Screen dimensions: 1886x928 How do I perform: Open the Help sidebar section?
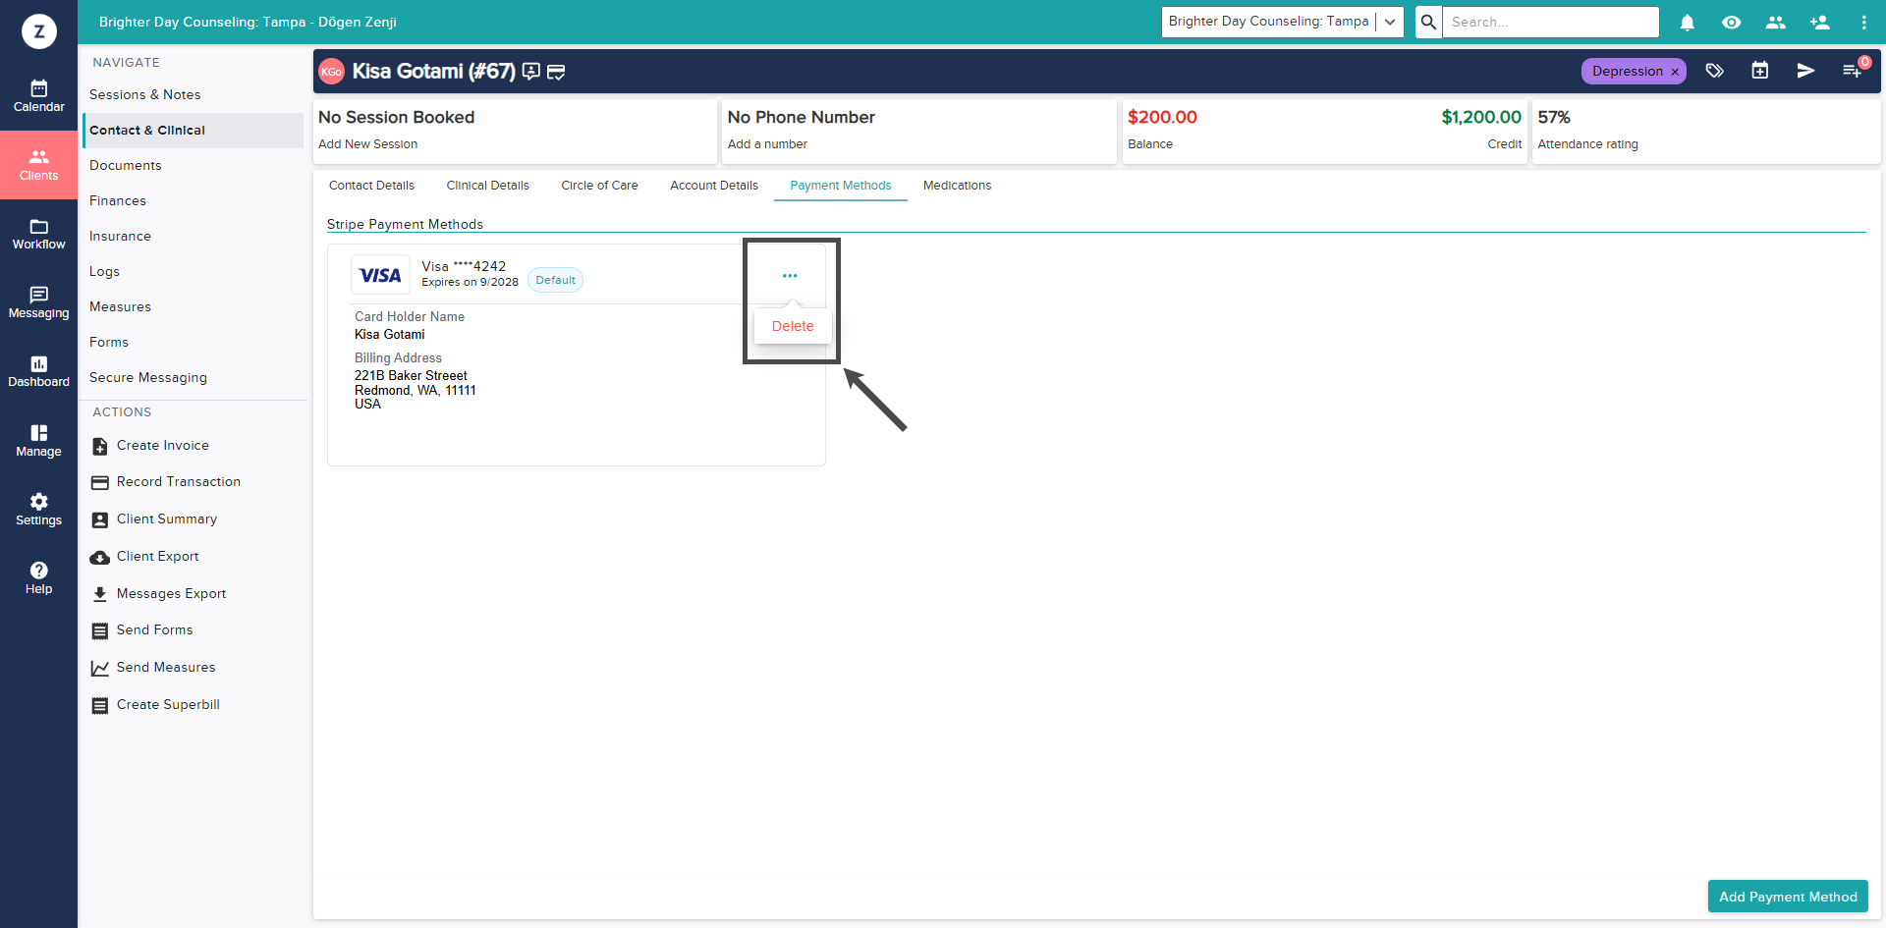(x=38, y=578)
